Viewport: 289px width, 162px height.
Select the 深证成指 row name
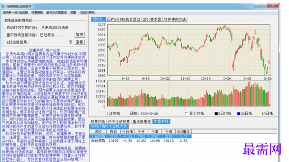tap(98, 141)
